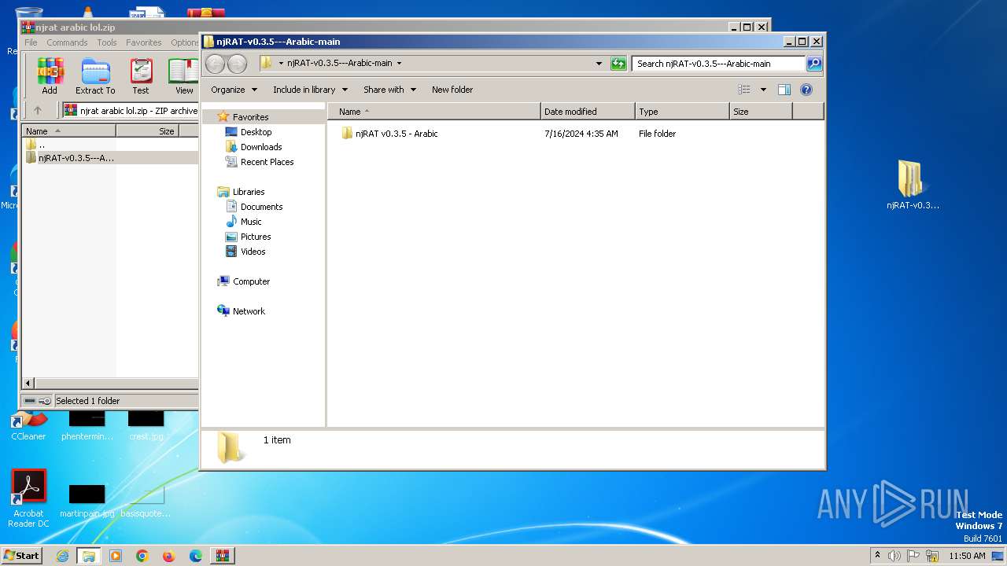Open the File menu in WinRAR
Viewport: 1007px width, 566px height.
(x=31, y=42)
